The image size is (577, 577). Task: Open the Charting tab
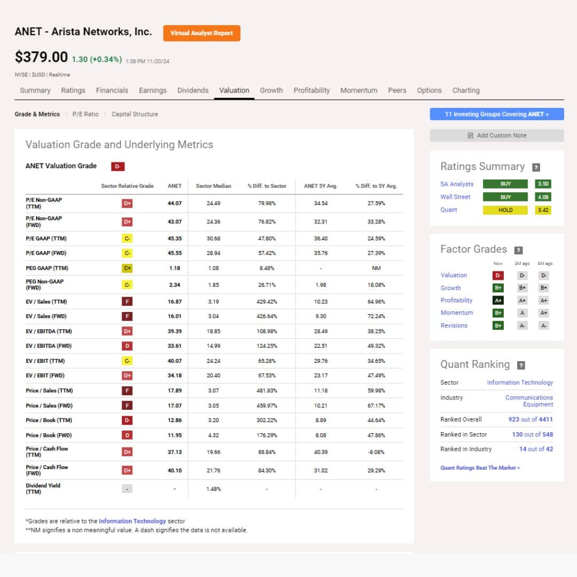click(466, 90)
